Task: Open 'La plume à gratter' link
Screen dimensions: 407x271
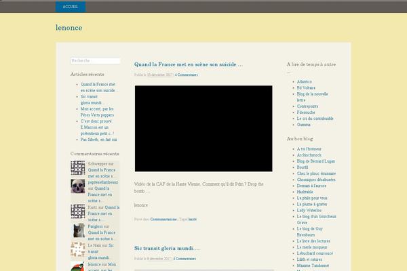Action: (x=312, y=205)
